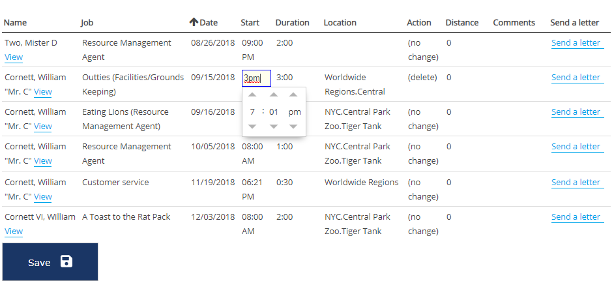Click the hour decrement down arrow in time picker

click(252, 127)
